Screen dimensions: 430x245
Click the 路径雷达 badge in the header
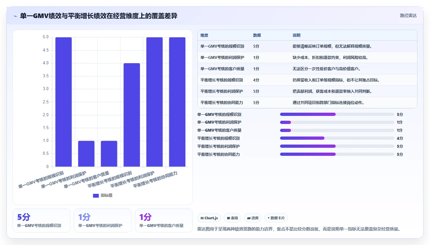[x=408, y=15]
